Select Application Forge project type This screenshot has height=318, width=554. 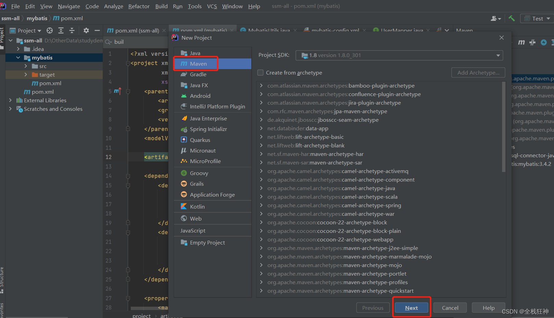213,195
